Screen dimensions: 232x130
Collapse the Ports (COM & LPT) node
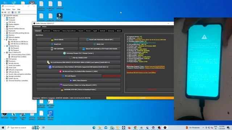(5, 52)
